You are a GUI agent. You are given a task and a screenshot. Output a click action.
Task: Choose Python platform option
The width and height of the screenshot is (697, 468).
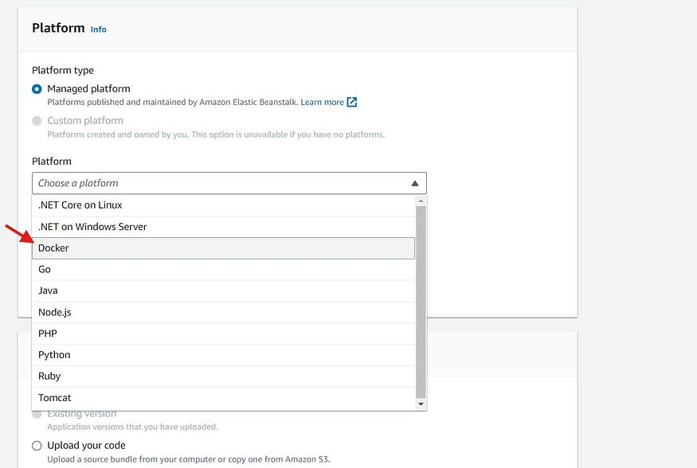point(223,355)
